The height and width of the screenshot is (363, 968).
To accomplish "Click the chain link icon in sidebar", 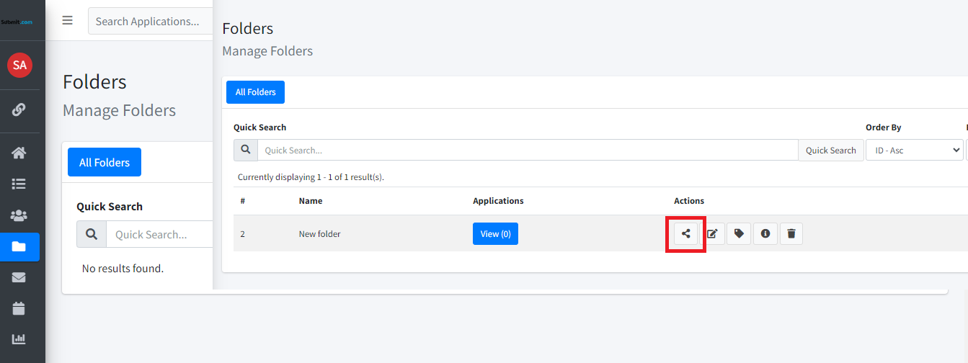I will tap(19, 109).
